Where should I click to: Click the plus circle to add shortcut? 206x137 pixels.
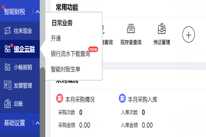click(189, 35)
